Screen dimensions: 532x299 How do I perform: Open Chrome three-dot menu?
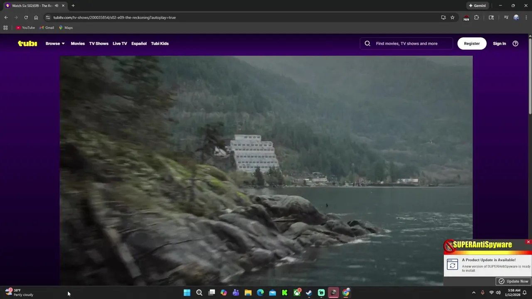(526, 17)
